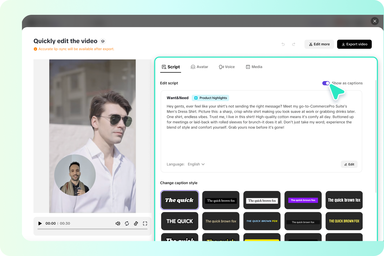Mute the video preview volume

click(118, 223)
